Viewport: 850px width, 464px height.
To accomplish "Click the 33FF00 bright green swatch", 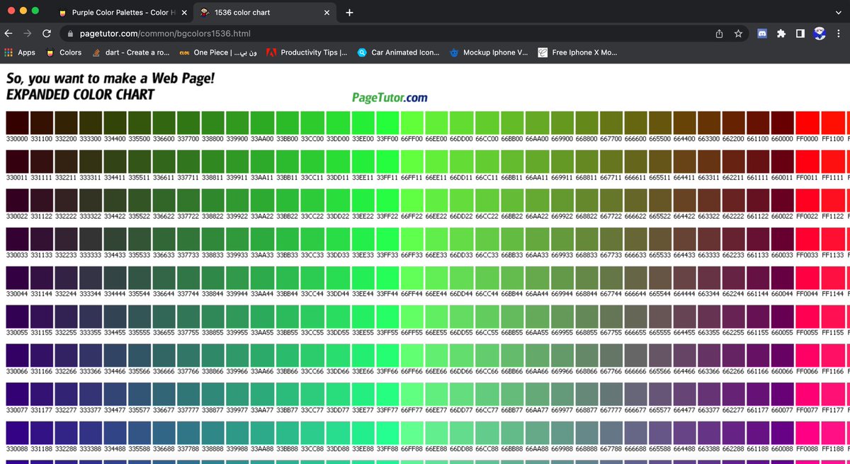I will click(387, 123).
